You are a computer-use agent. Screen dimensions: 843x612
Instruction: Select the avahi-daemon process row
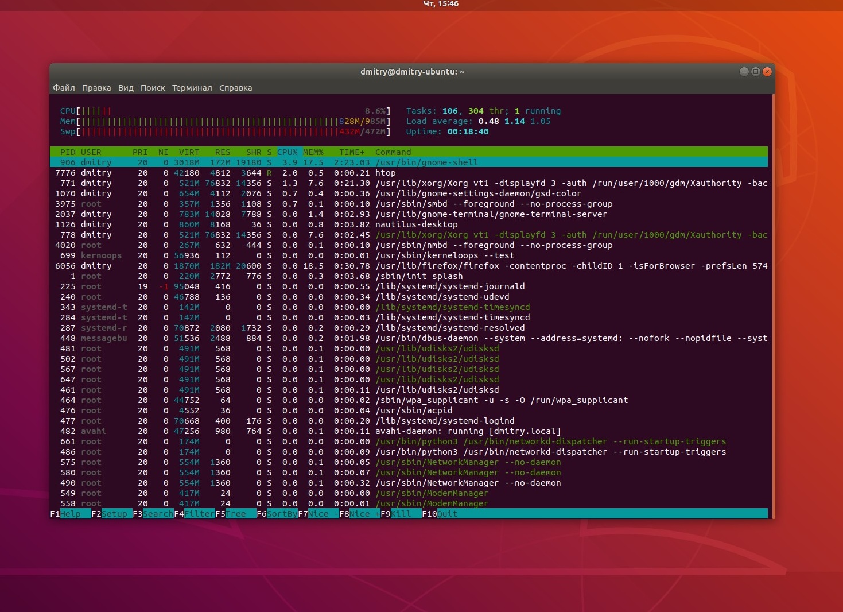409,431
